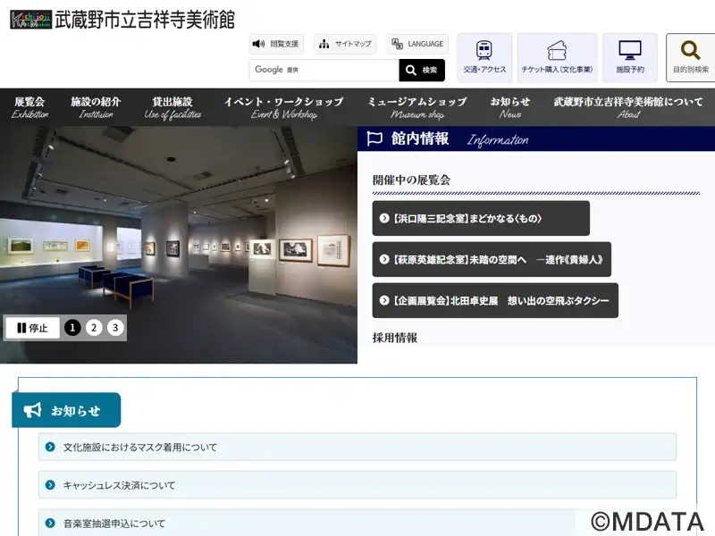Select slide 3 indicator
Screen dimensions: 715x536
tap(115, 328)
